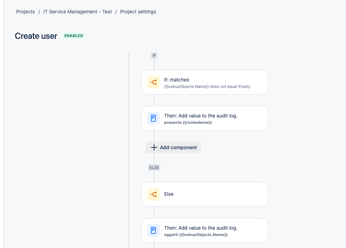Open the If: matches condition card
This screenshot has width=346, height=248.
[x=205, y=83]
